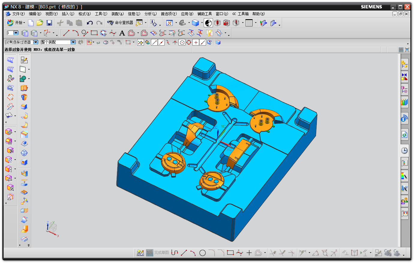Click the Save icon in the toolbar
The image size is (414, 263).
click(49, 23)
